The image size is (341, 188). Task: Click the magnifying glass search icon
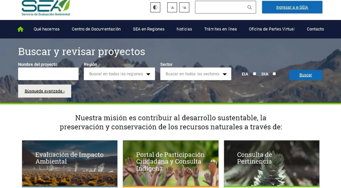(249, 7)
